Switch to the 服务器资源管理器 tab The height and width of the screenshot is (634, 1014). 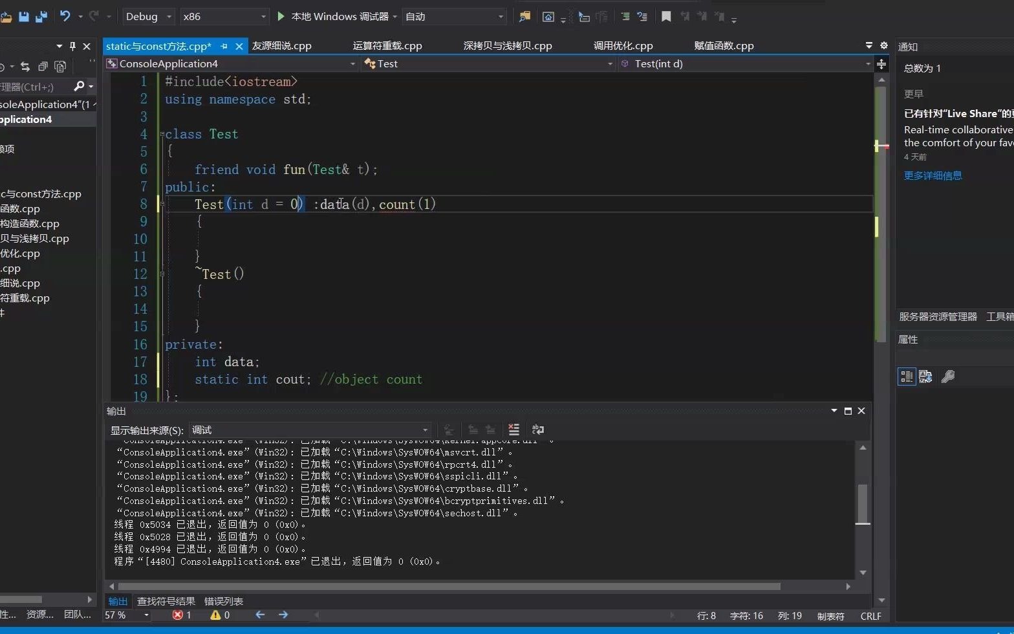click(938, 317)
